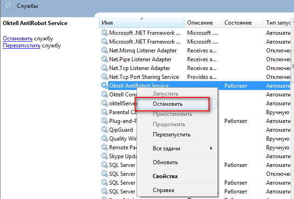Screen dimensions: 294x199
Task: Click gear icon beside Skype Updater service
Action: coord(104,156)
